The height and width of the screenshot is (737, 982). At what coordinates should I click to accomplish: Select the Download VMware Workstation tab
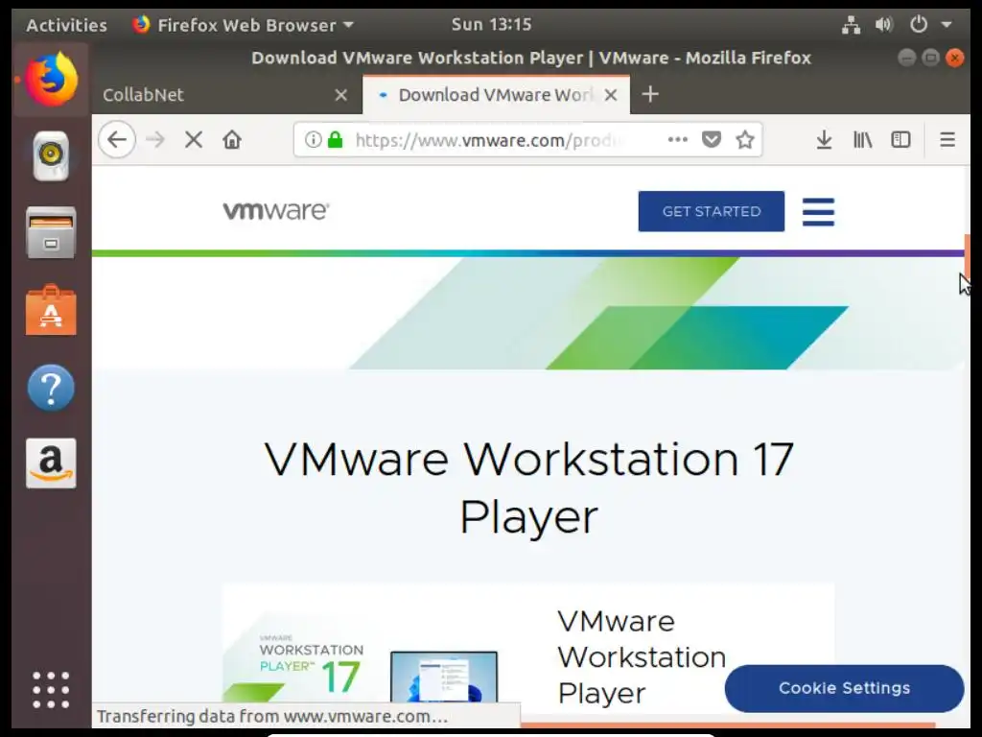(x=496, y=95)
